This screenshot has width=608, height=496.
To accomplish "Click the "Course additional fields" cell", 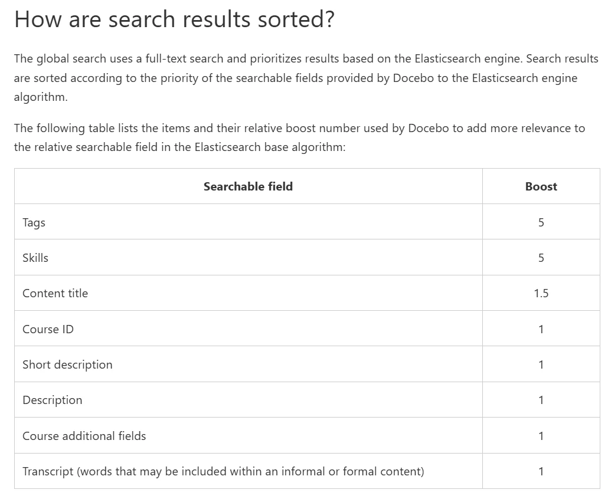I will [84, 436].
